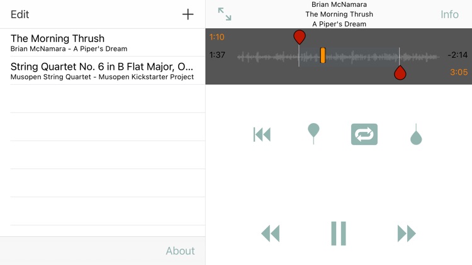Image resolution: width=472 pixels, height=265 pixels.
Task: Select the red loop start marker at 1:10
Action: pyautogui.click(x=299, y=37)
